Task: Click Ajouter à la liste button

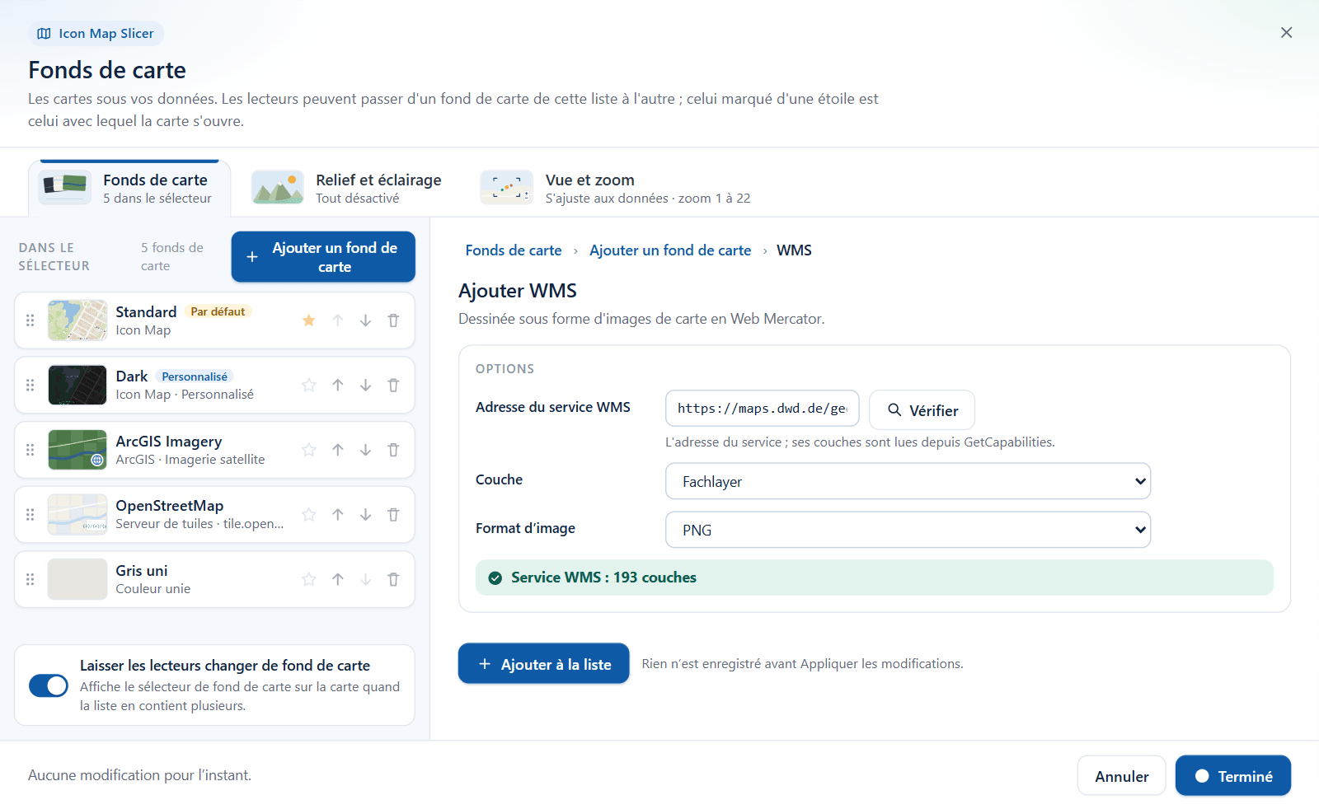Action: (x=544, y=664)
